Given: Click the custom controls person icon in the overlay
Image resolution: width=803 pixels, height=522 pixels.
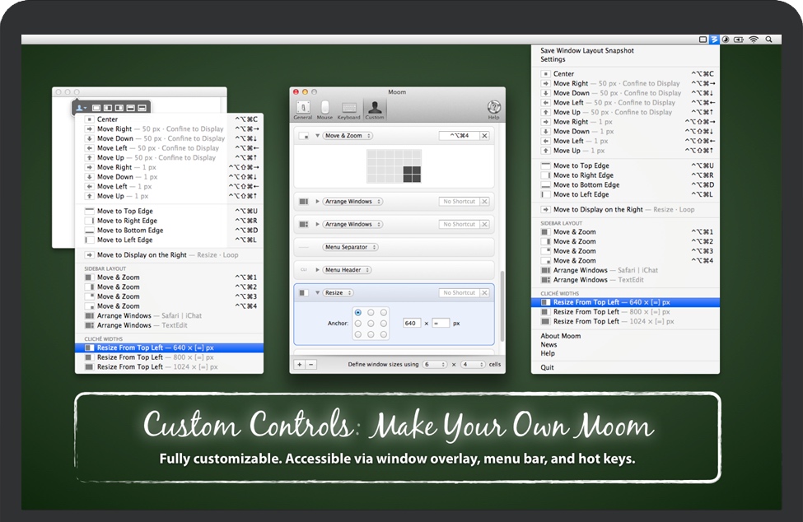Looking at the screenshot, I should 80,108.
